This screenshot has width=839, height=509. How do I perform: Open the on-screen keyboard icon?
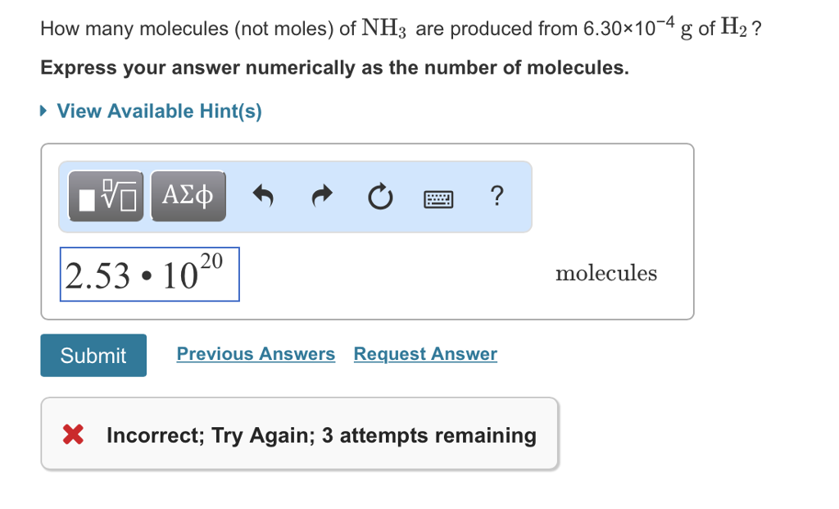438,197
